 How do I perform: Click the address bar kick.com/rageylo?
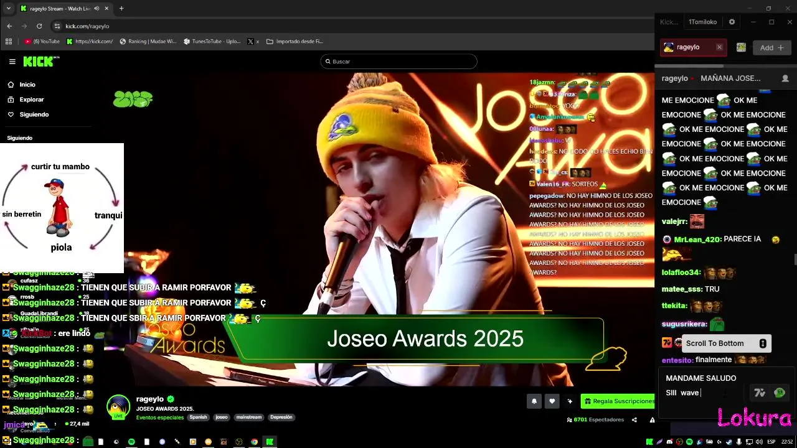pos(87,26)
